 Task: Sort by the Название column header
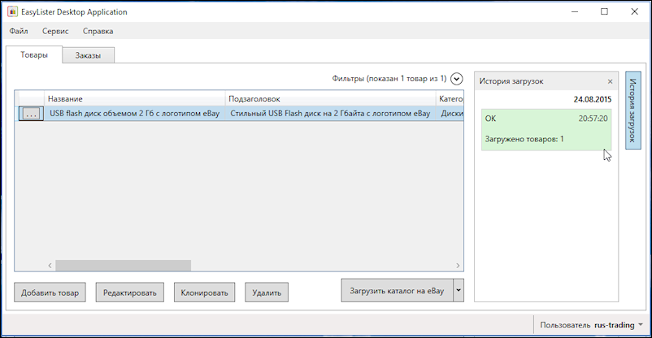click(135, 99)
